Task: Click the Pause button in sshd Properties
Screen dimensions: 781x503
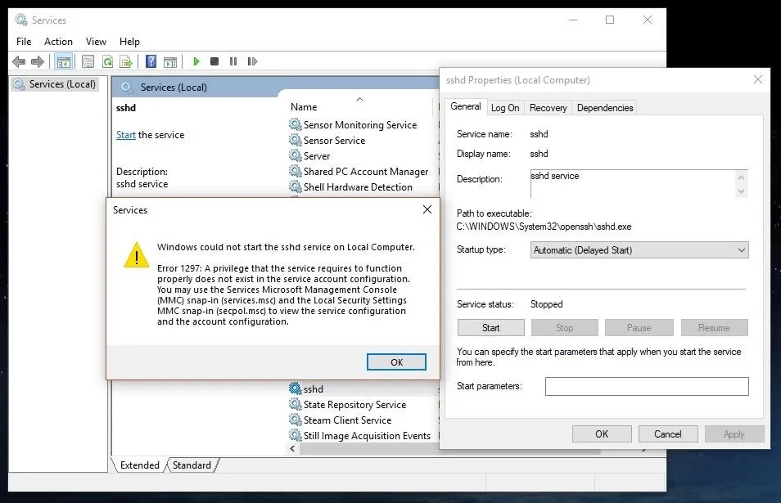Action: [639, 328]
